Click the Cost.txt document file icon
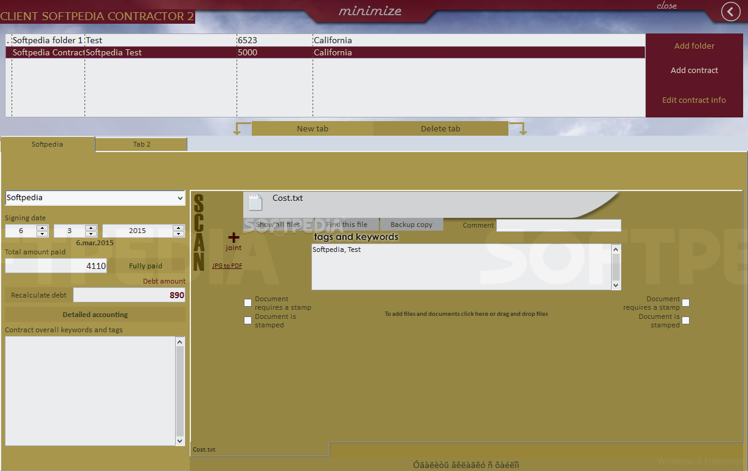 point(255,203)
